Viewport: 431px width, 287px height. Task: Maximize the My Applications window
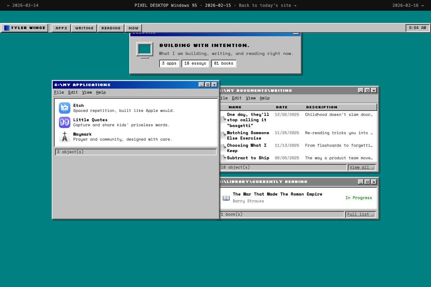point(208,85)
